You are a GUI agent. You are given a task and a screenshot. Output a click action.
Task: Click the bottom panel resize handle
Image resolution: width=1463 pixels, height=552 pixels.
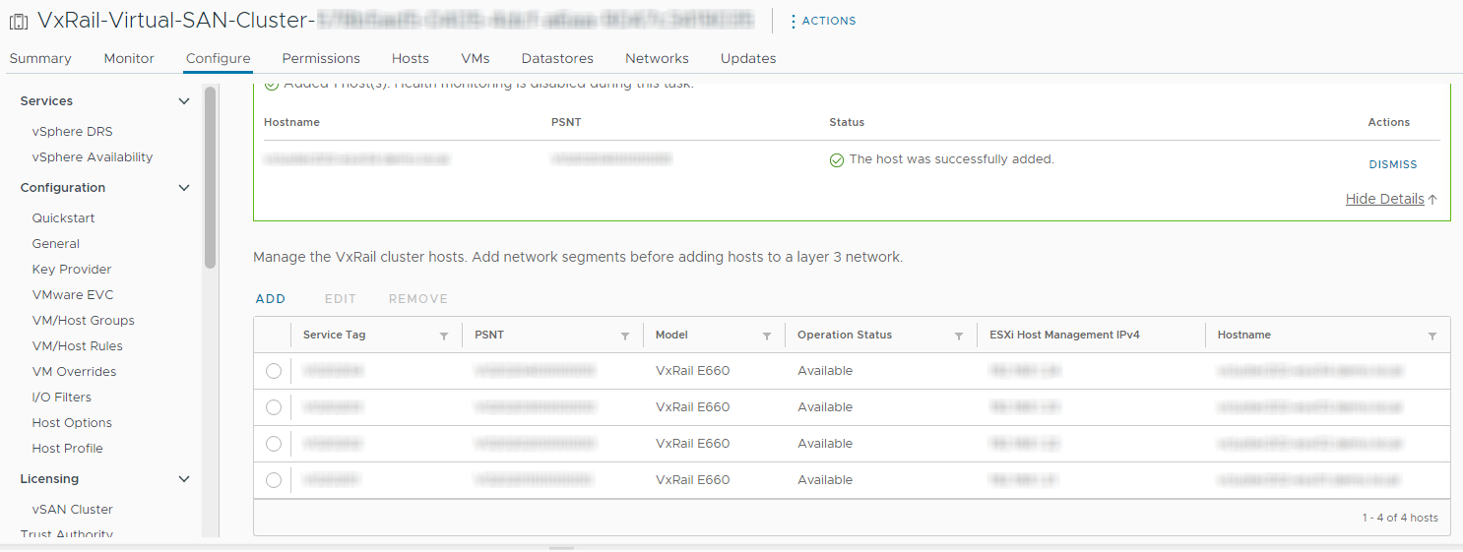[x=561, y=547]
